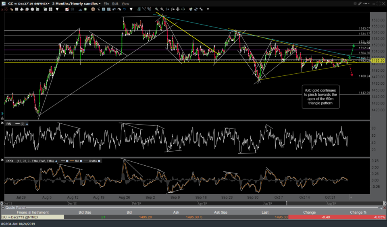Click the Financial Instrument column header
The image size is (387, 227).
(x=32, y=212)
